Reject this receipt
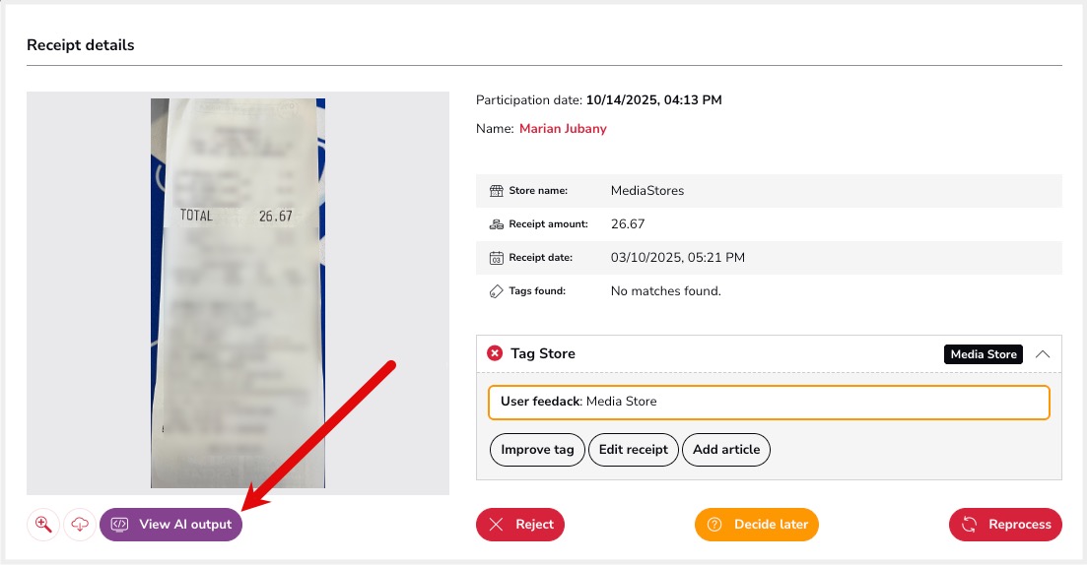This screenshot has height=565, width=1087. [520, 525]
